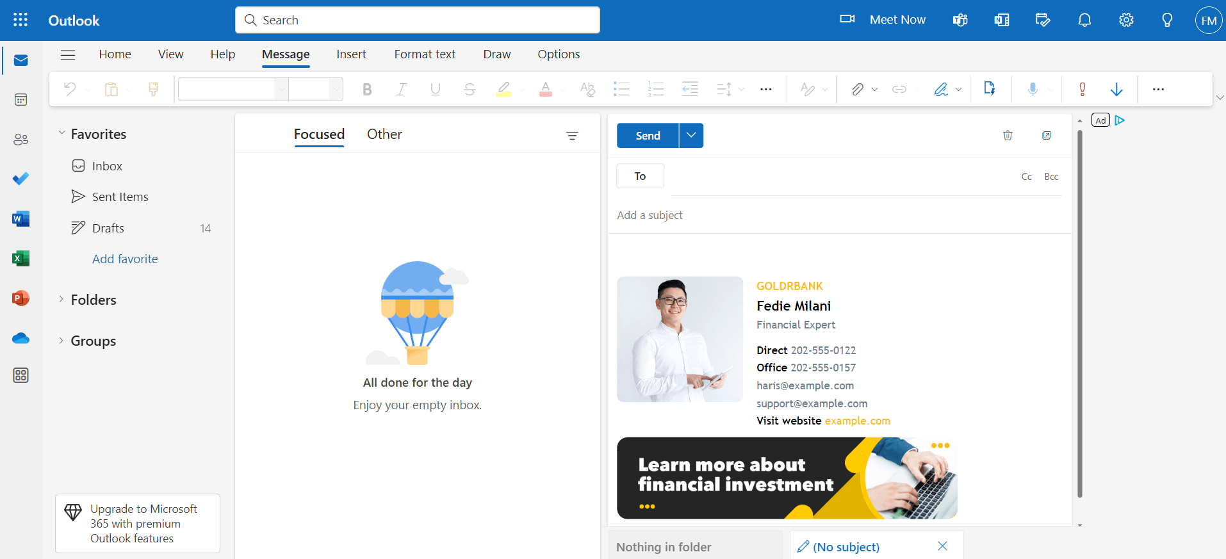Click the Paste clipboard icon
Screen dimensions: 1226x559
[x=111, y=89]
